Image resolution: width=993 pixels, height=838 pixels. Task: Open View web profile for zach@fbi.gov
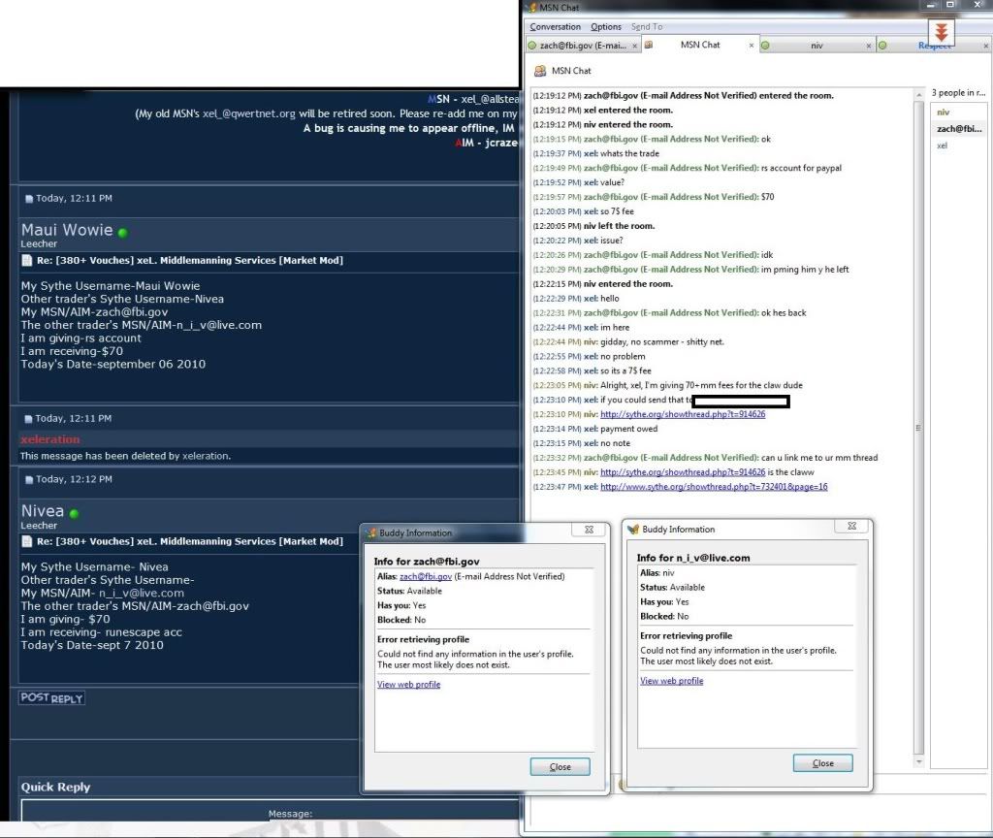408,685
